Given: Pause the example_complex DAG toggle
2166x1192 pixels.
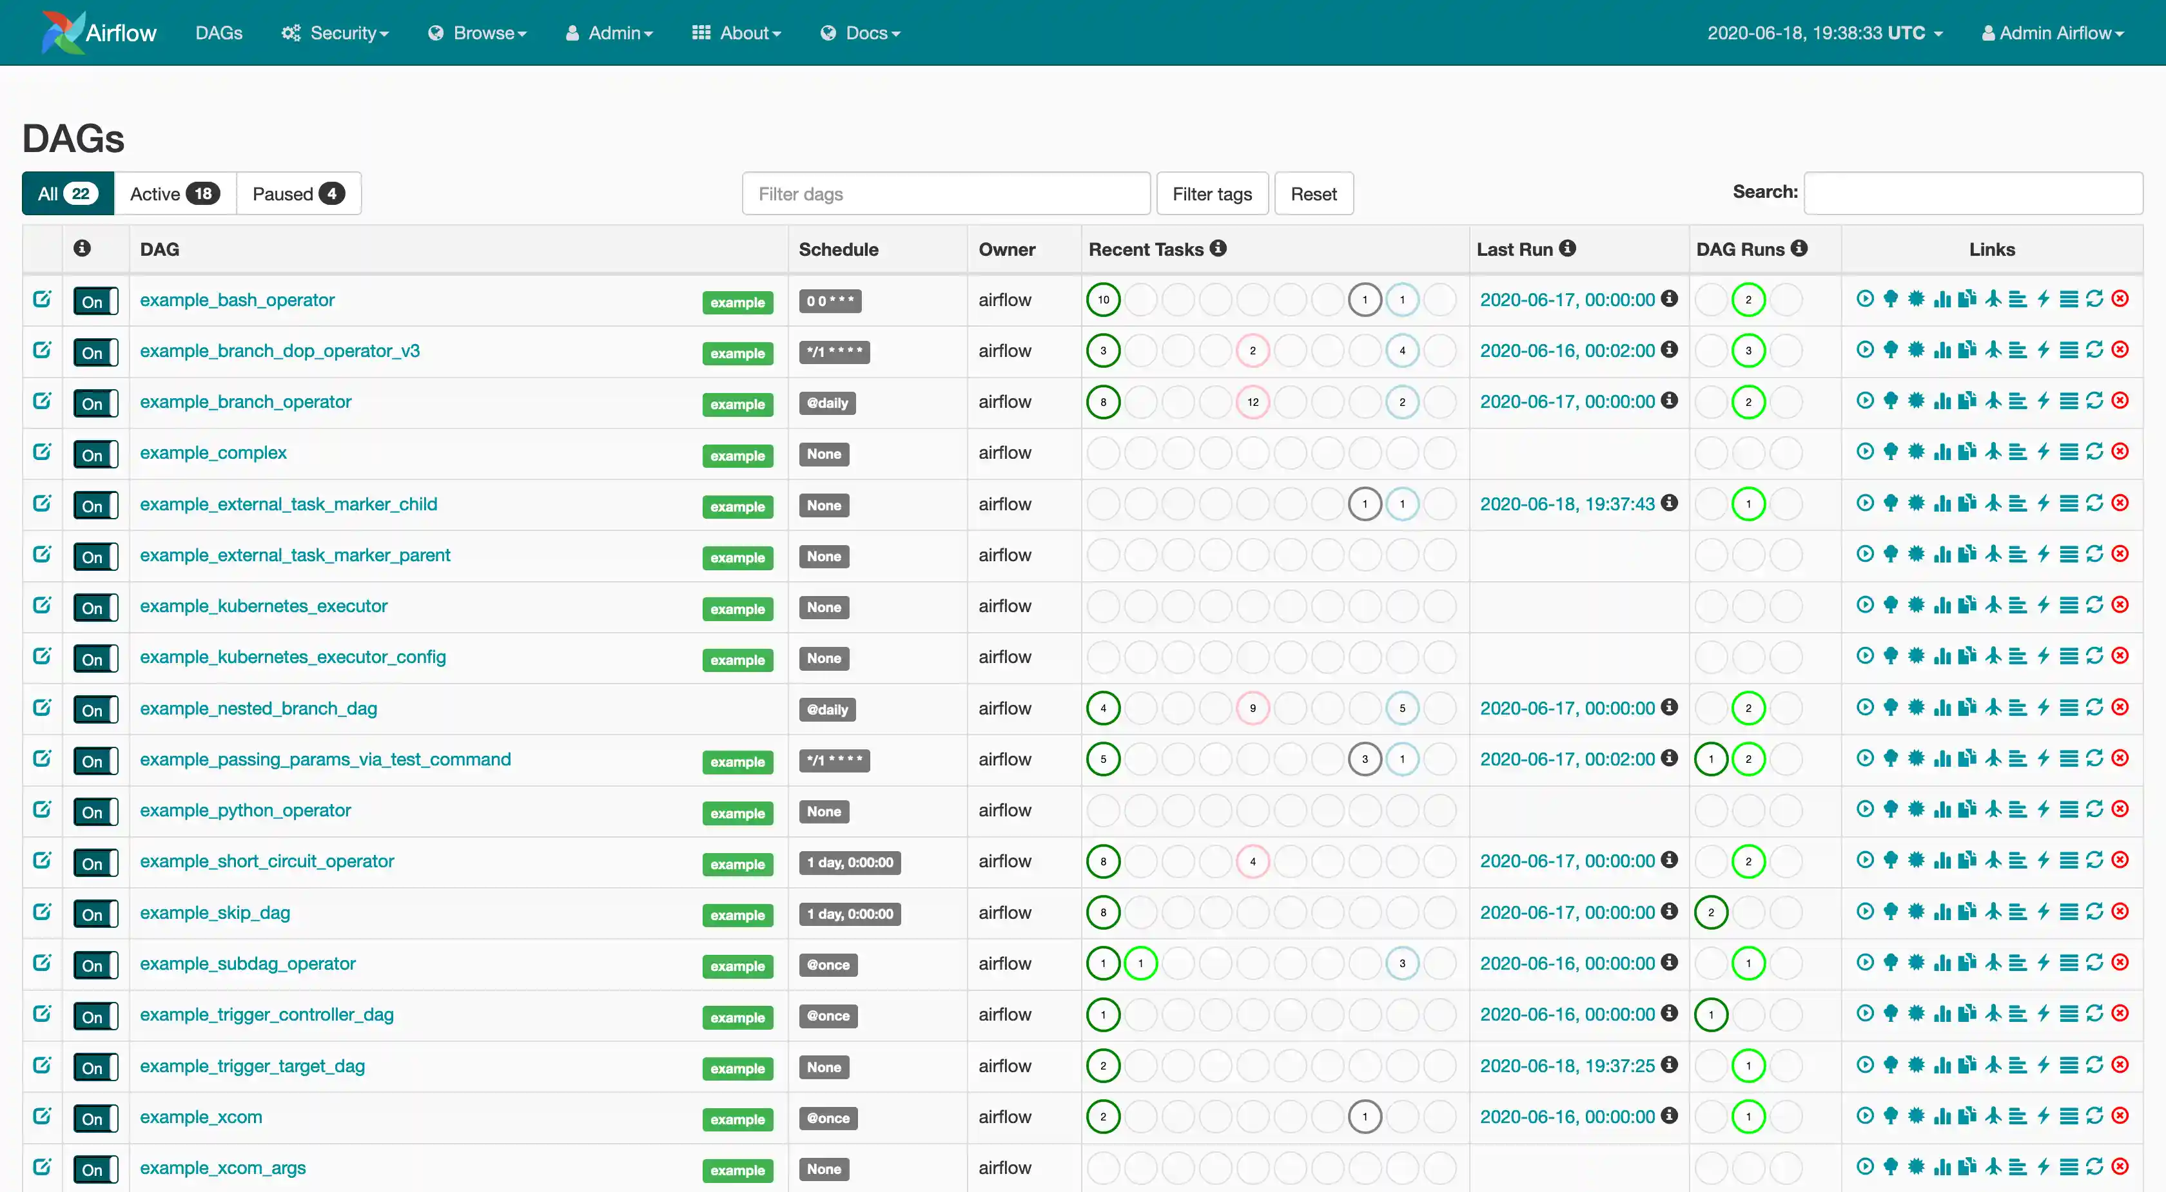Looking at the screenshot, I should [x=95, y=454].
